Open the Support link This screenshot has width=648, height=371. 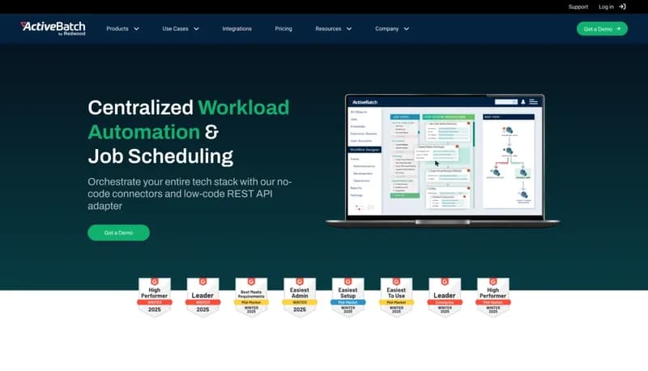point(578,6)
